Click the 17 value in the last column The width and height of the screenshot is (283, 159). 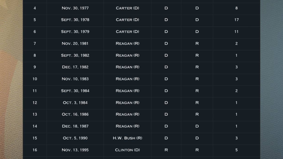(236, 20)
